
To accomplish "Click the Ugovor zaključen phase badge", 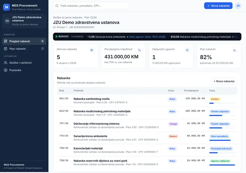I will (220, 161).
